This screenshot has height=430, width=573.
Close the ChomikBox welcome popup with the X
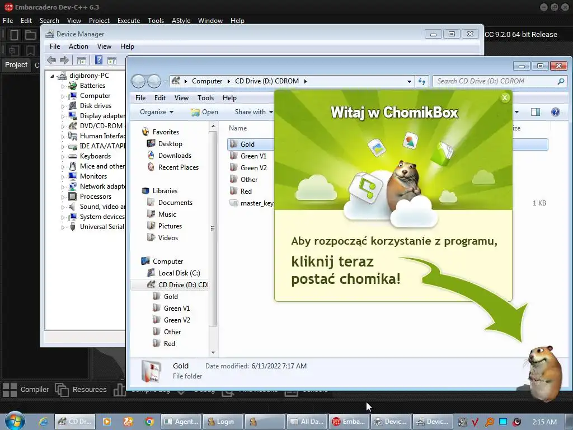click(505, 97)
